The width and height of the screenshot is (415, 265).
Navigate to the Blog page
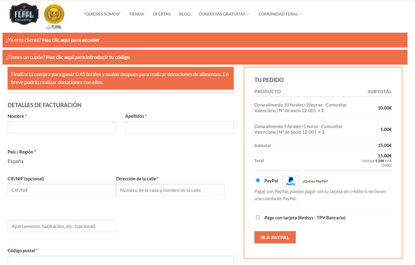point(185,14)
